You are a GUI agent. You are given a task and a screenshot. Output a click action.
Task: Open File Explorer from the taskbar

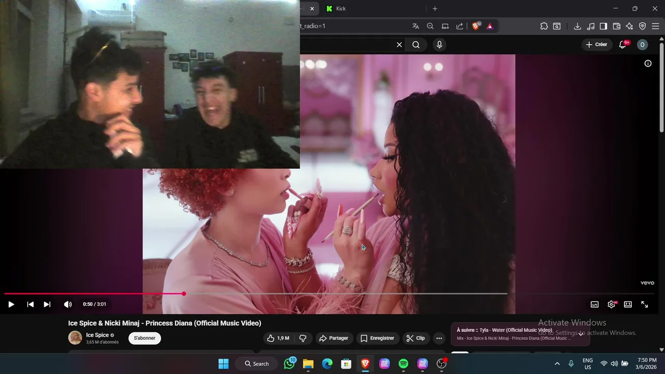tap(308, 364)
